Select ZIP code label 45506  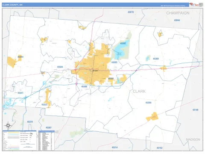point(84,86)
